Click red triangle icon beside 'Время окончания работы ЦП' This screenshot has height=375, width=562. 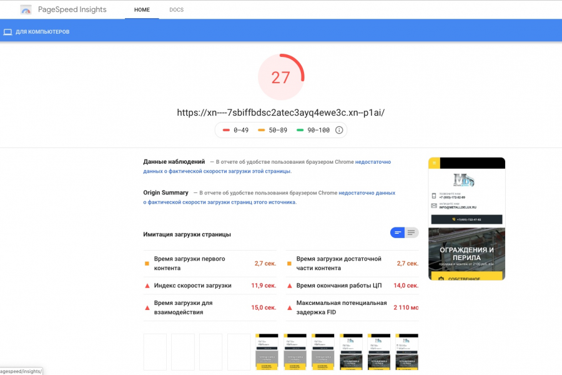tap(290, 286)
